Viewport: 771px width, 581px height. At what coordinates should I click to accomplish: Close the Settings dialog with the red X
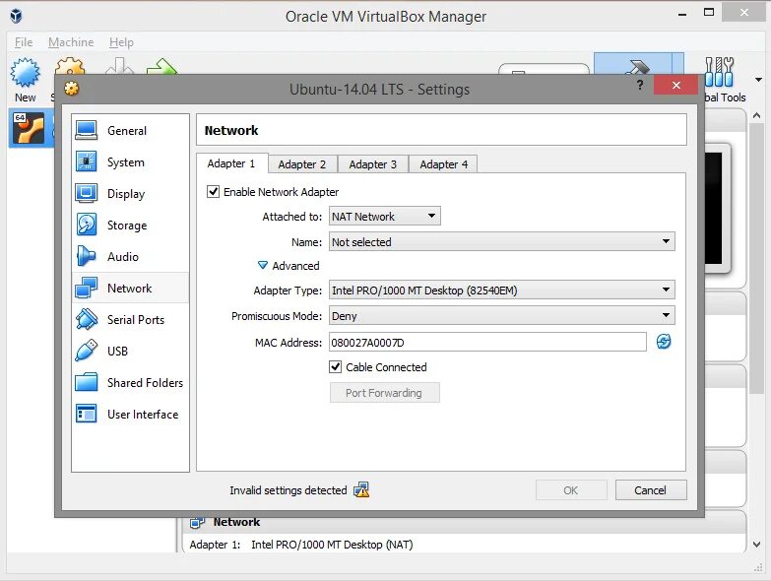pyautogui.click(x=676, y=85)
